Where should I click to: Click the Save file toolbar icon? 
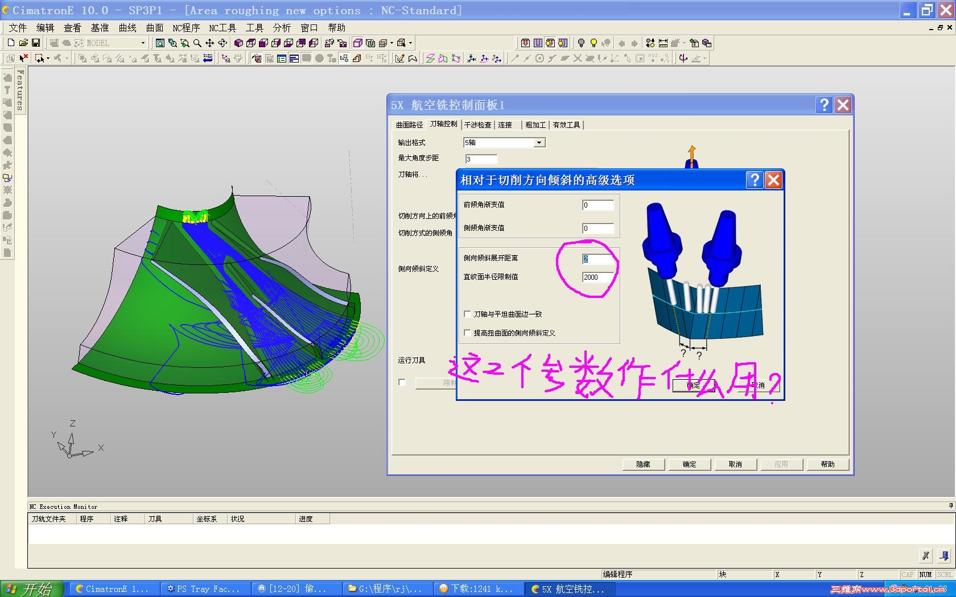36,43
